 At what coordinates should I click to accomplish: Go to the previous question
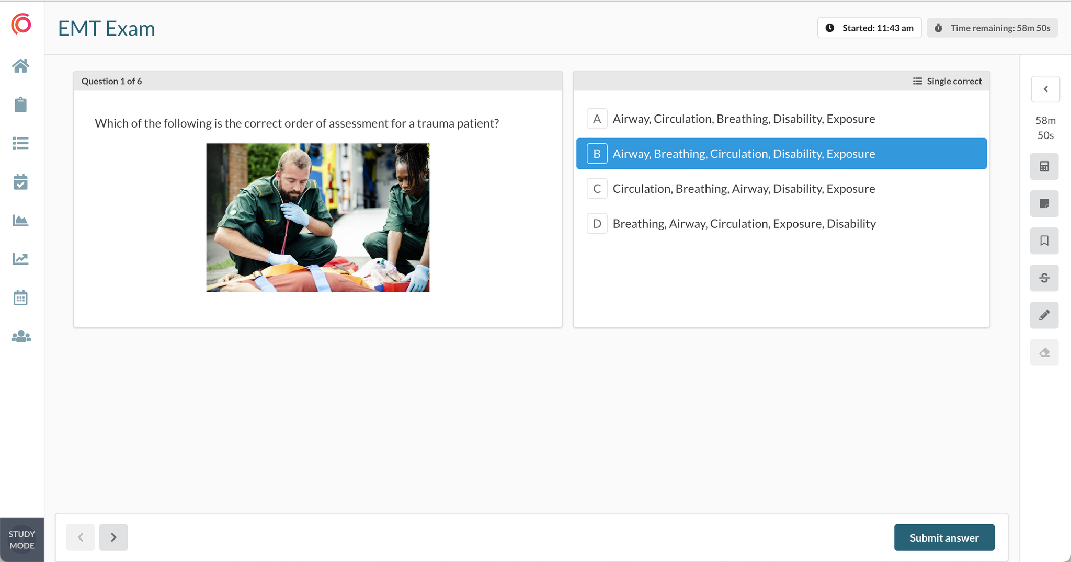[81, 537]
